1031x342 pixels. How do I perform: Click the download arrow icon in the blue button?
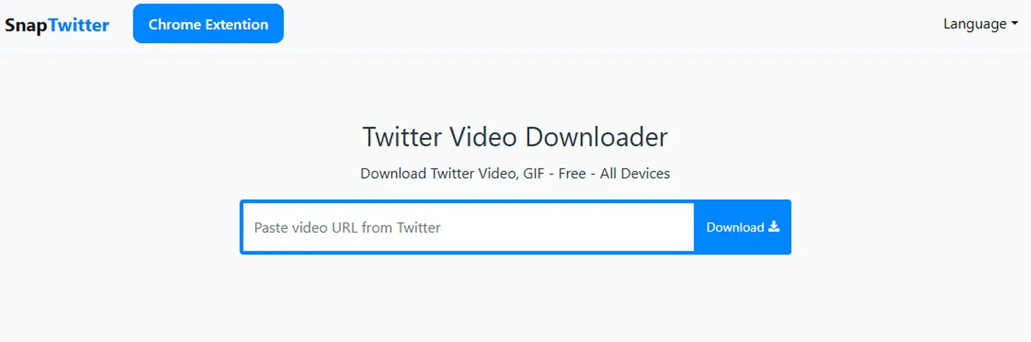[x=774, y=227]
